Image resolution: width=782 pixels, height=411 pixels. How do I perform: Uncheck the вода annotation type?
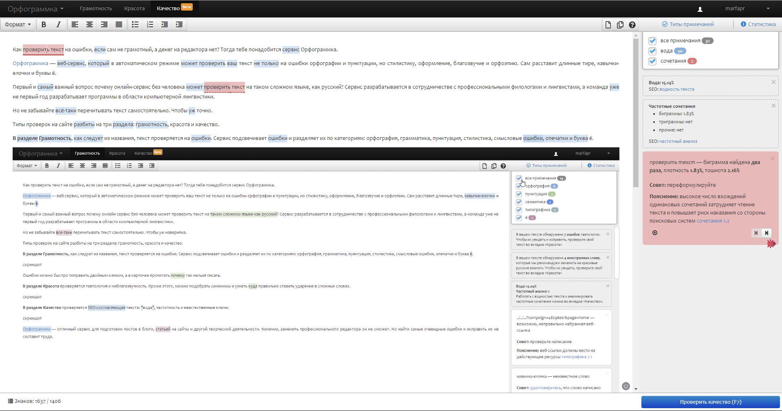[652, 51]
